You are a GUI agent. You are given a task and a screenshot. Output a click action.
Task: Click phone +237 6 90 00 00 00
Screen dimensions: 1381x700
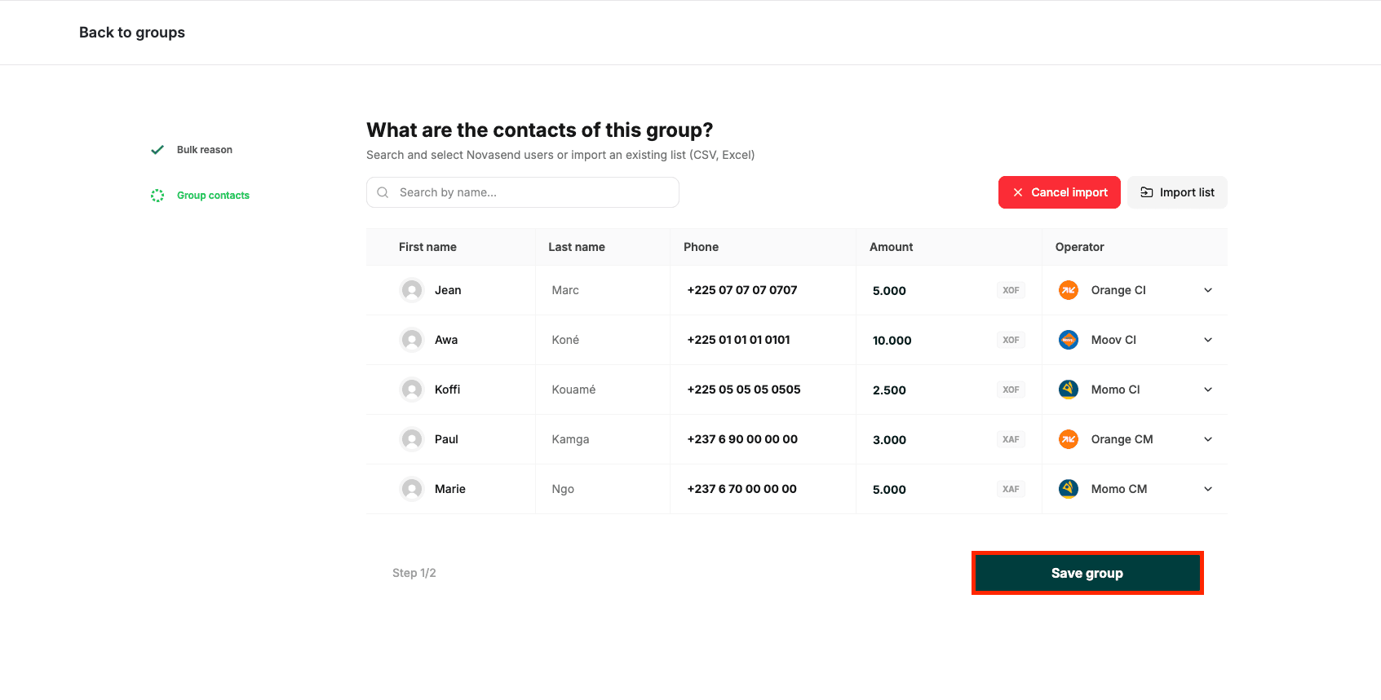742,439
